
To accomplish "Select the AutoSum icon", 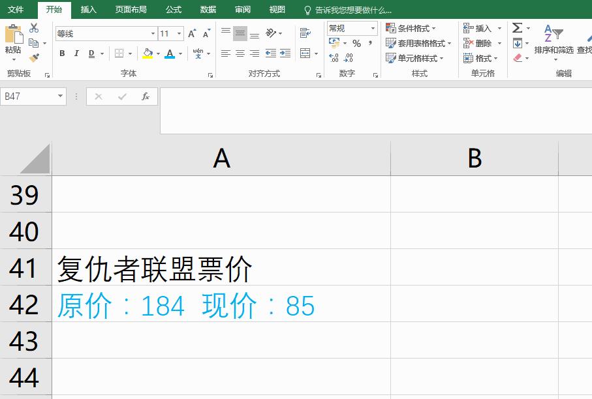I will [518, 27].
